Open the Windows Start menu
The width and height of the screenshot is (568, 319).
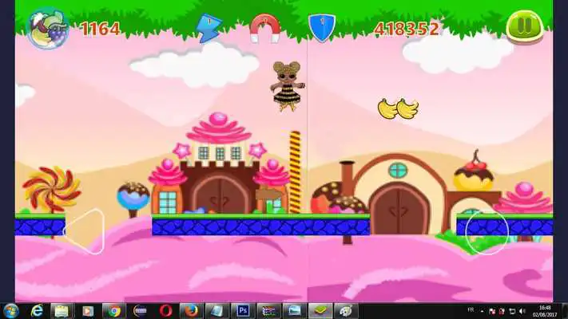11,310
